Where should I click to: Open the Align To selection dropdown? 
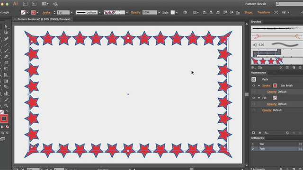coord(196,13)
